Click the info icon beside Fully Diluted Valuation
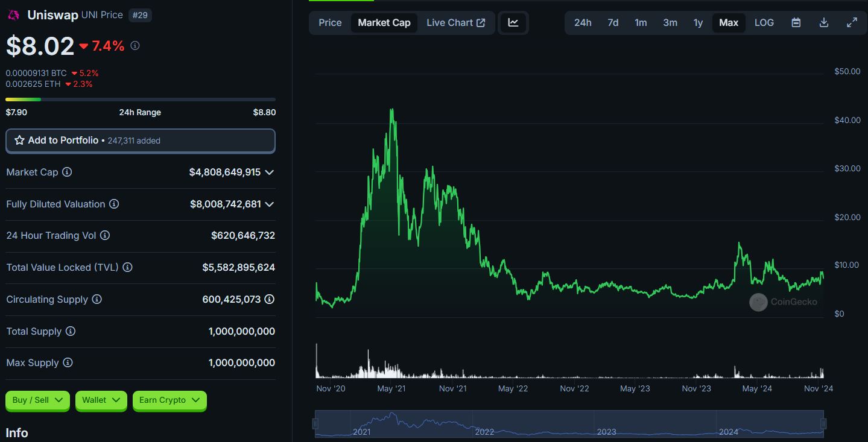Viewport: 868px width, 442px height. tap(114, 204)
